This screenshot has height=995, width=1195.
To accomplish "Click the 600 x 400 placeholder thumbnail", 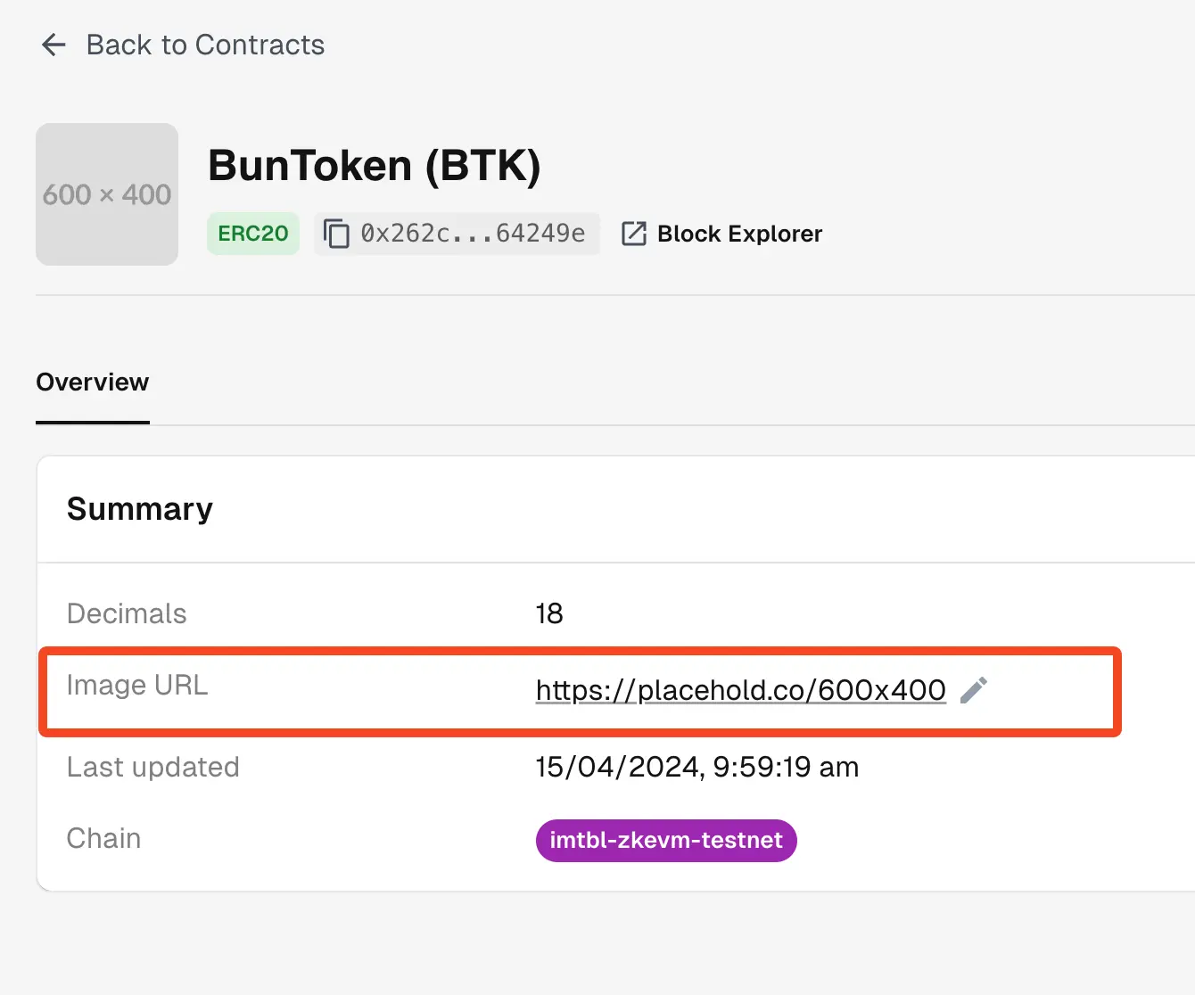I will [106, 194].
